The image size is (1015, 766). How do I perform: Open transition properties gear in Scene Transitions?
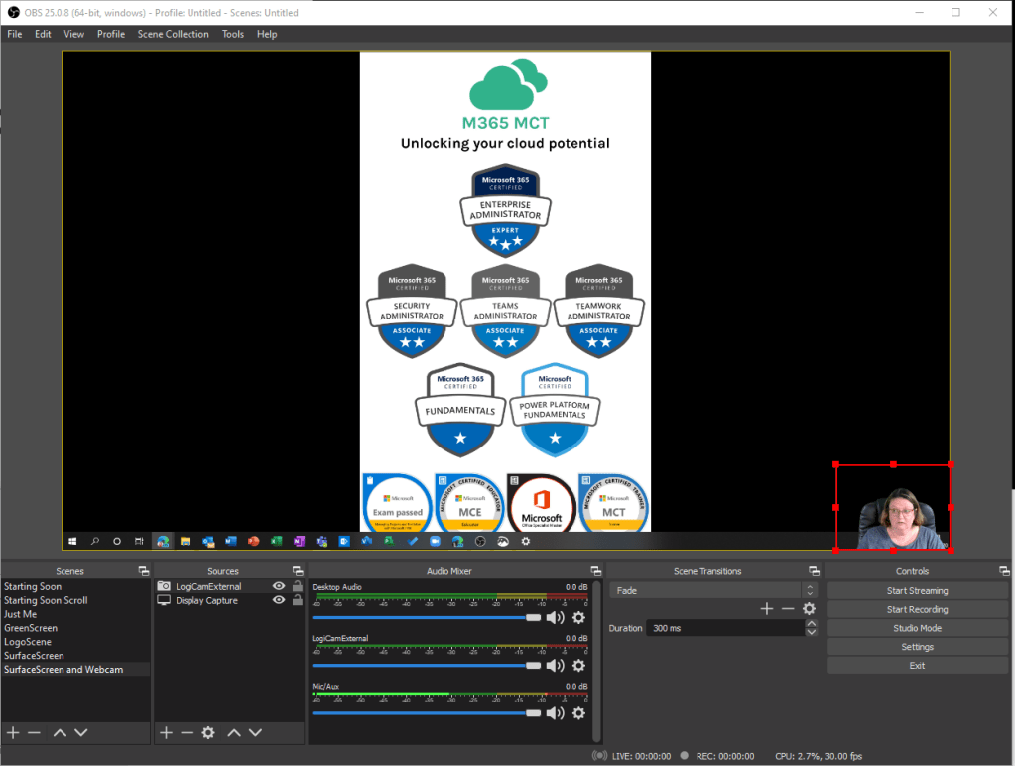pyautogui.click(x=809, y=609)
